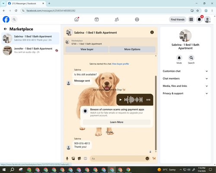Open the notifications bell
Viewport: 216px width, 173px height.
[199, 19]
